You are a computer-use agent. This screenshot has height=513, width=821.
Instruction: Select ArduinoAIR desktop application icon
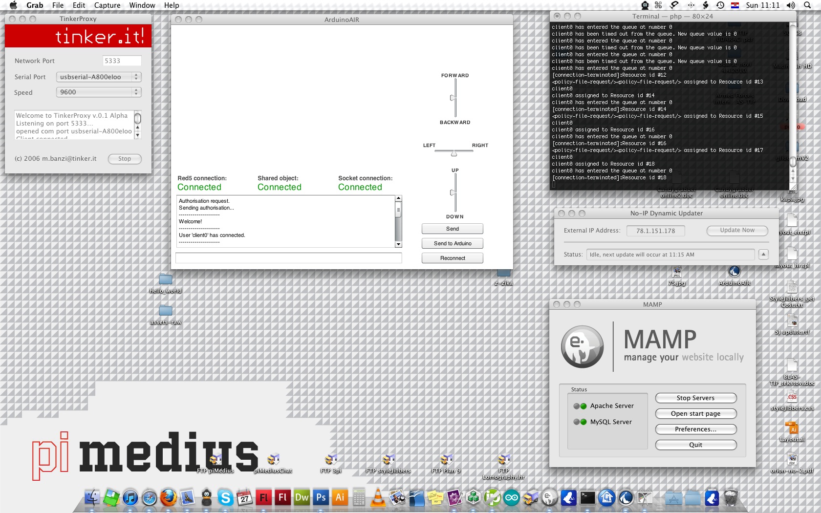click(x=734, y=275)
